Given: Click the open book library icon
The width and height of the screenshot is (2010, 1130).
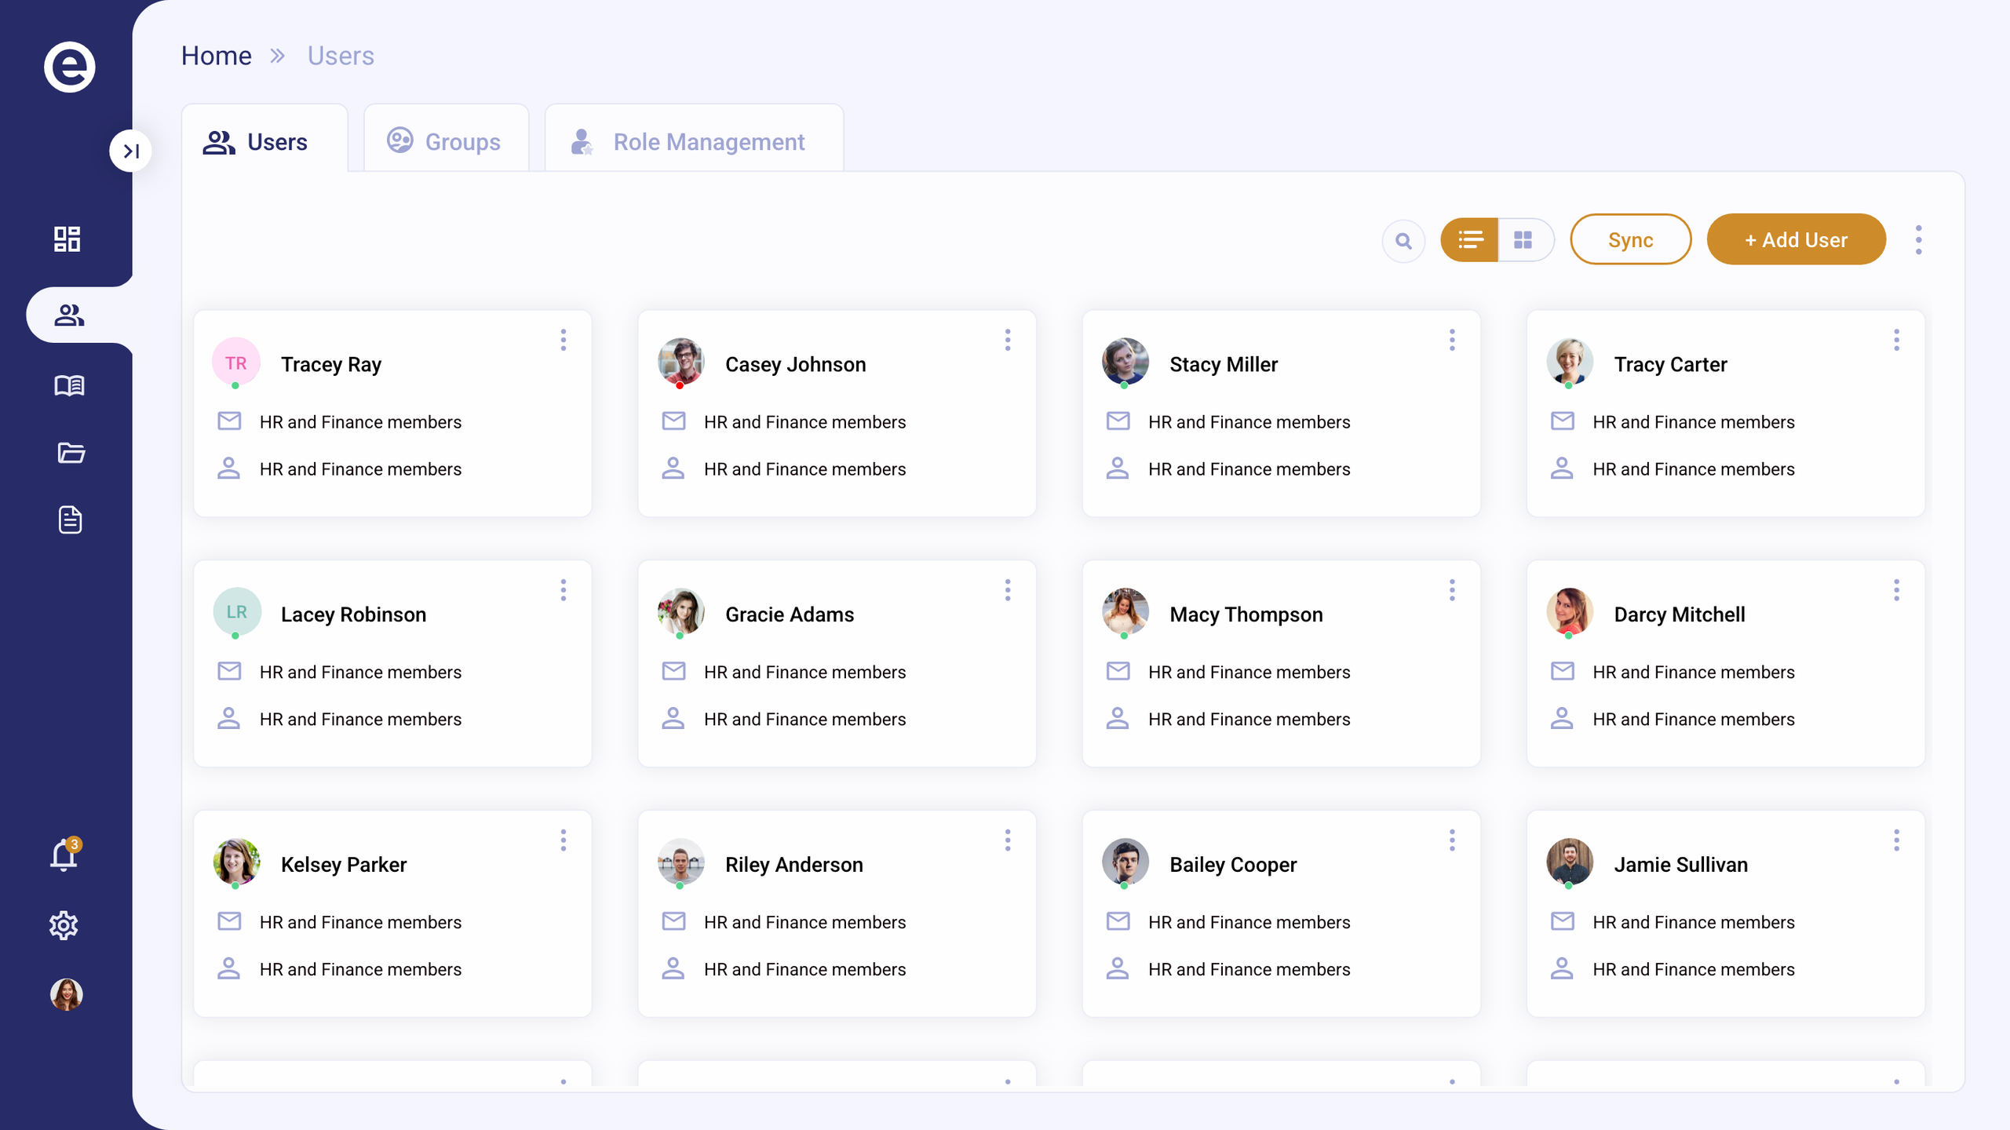Looking at the screenshot, I should point(69,385).
